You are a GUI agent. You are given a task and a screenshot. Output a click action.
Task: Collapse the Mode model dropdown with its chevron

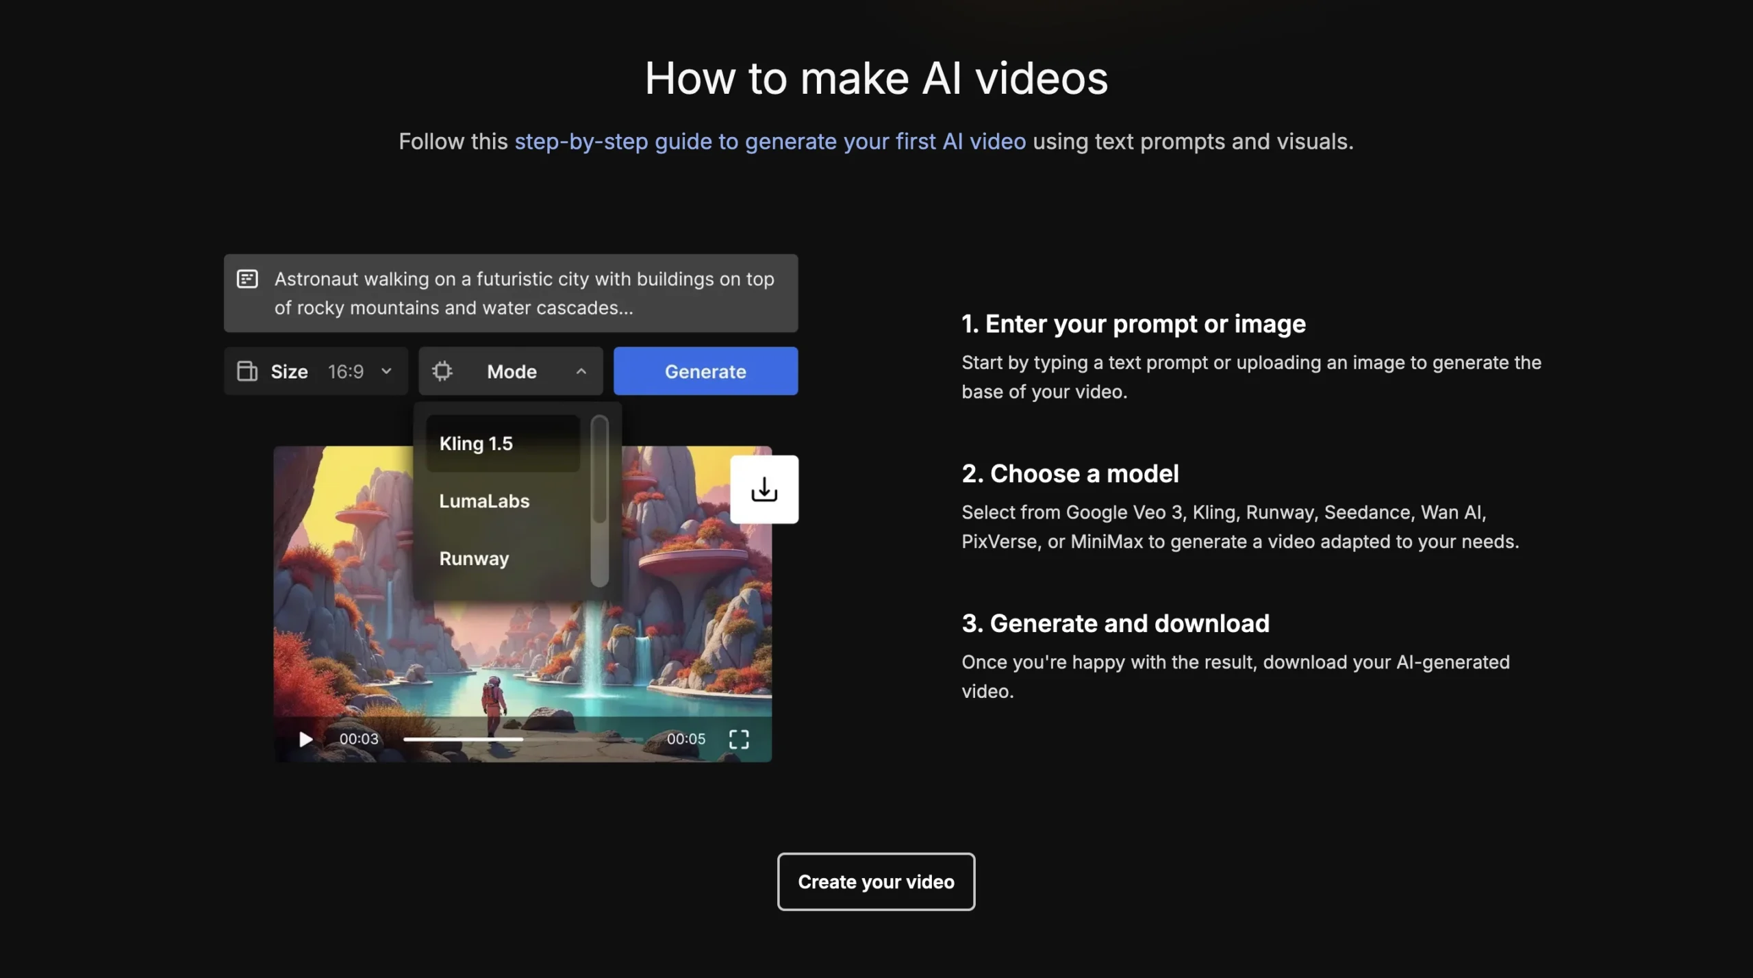click(x=581, y=371)
